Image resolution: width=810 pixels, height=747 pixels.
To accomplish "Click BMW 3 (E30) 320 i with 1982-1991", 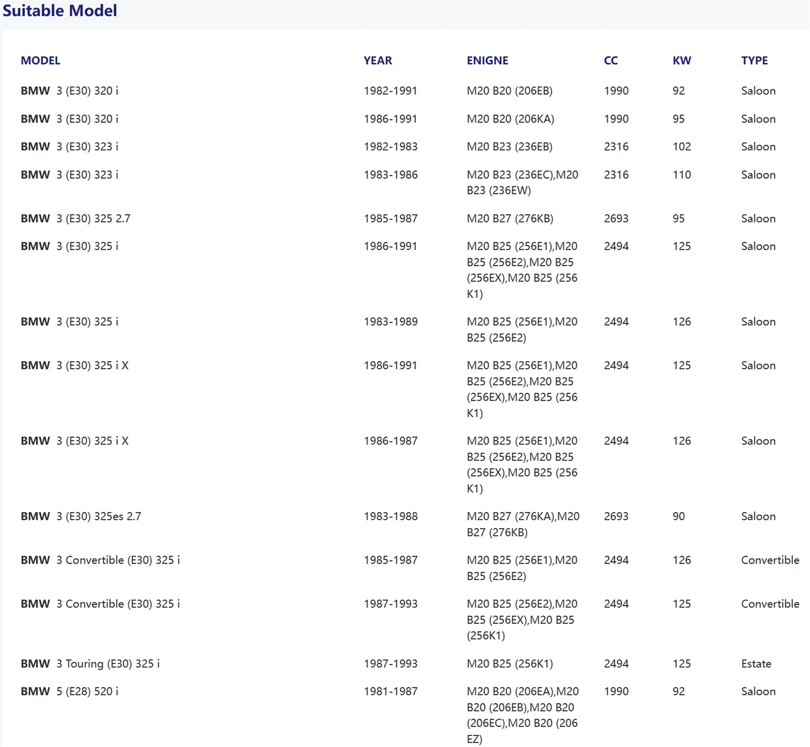I will [x=69, y=91].
